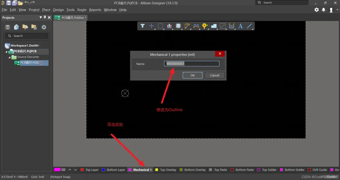The width and height of the screenshot is (340, 180).
Task: Pin the Projects panel
Action: (x=45, y=17)
